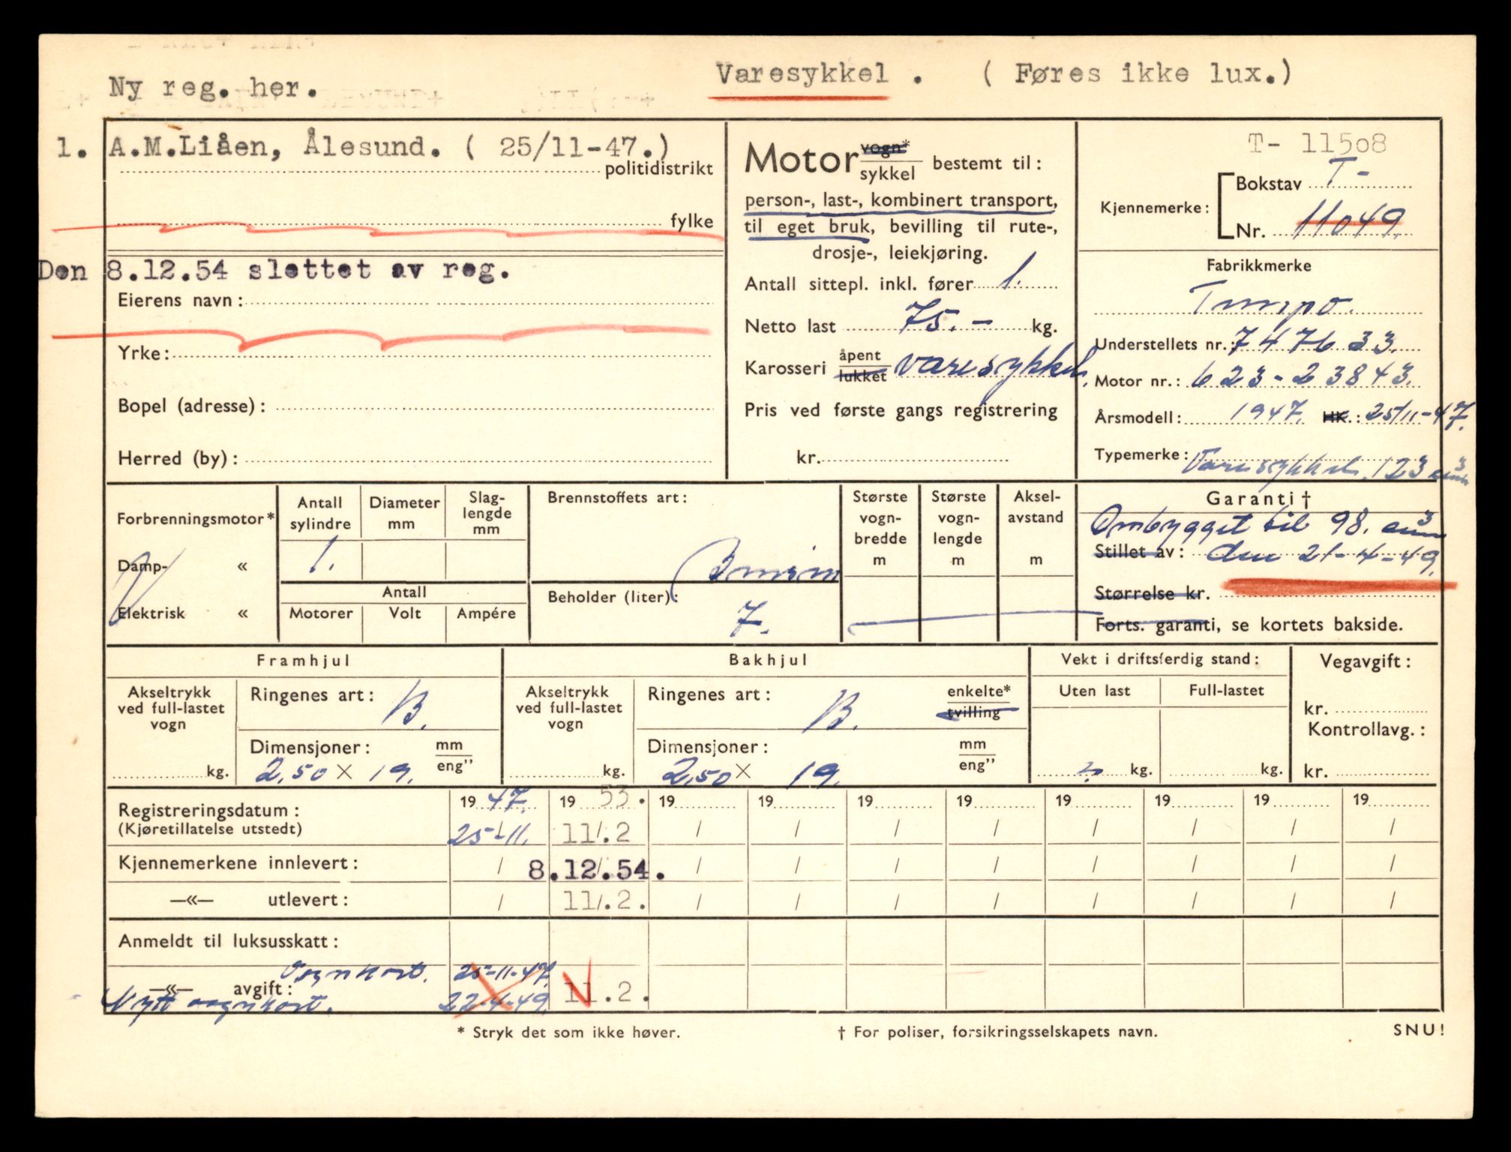Click the 'Forbrenningsmotor' label
The width and height of the screenshot is (1511, 1152).
(x=196, y=518)
